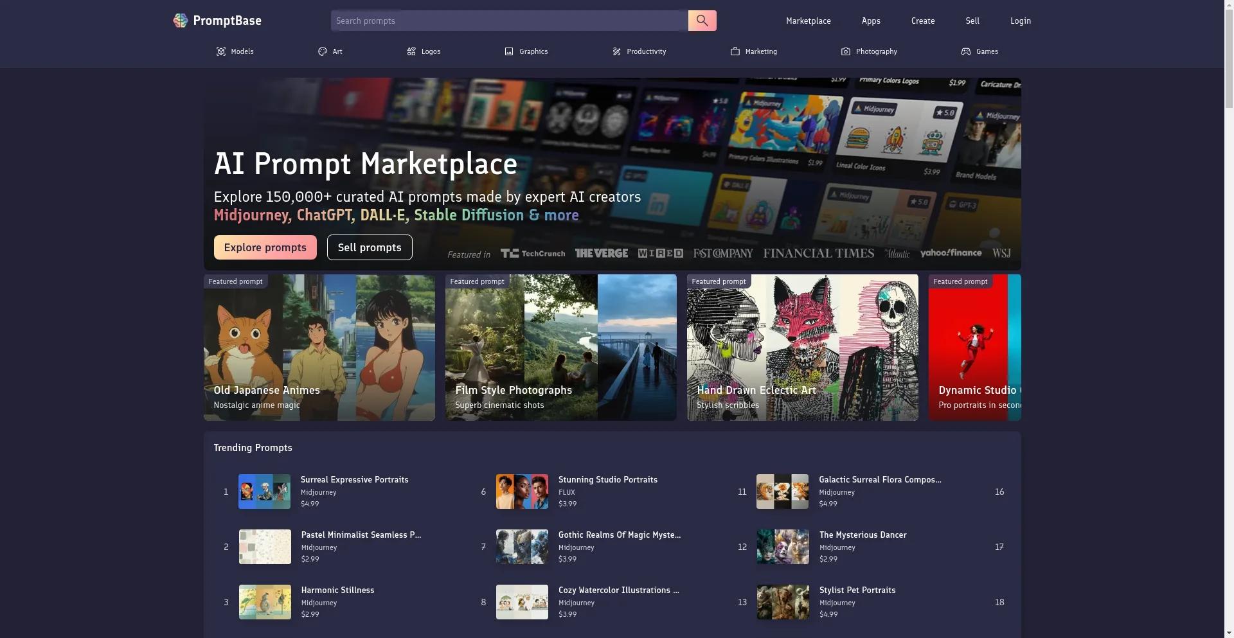Click the Fast Company featured logo

[722, 253]
